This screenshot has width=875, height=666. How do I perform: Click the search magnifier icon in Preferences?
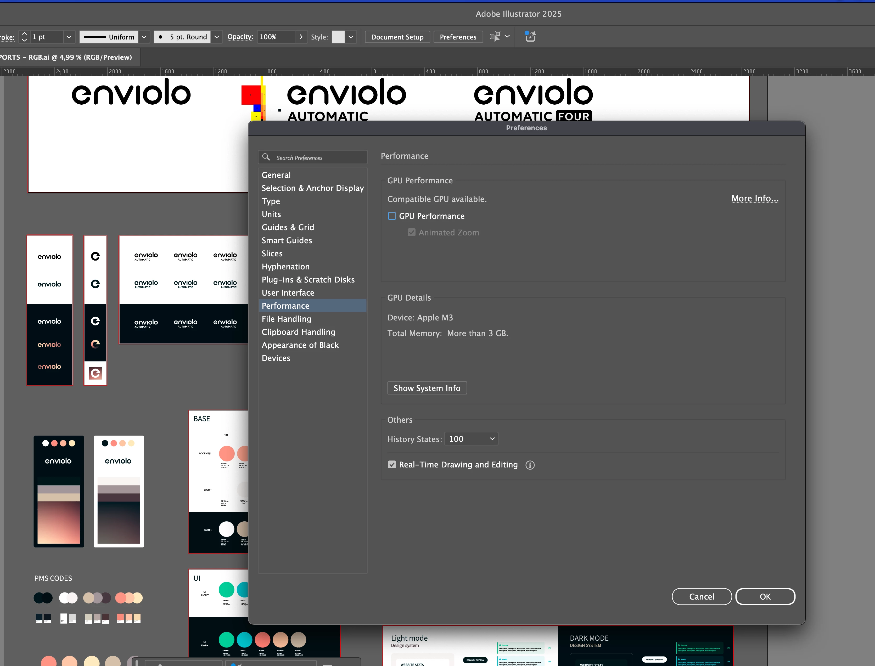click(x=266, y=157)
